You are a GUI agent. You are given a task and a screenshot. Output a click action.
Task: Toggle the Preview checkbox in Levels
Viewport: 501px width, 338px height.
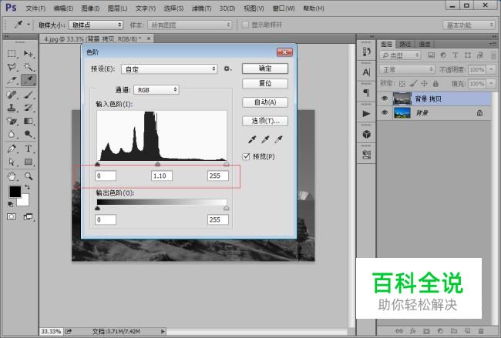(246, 156)
